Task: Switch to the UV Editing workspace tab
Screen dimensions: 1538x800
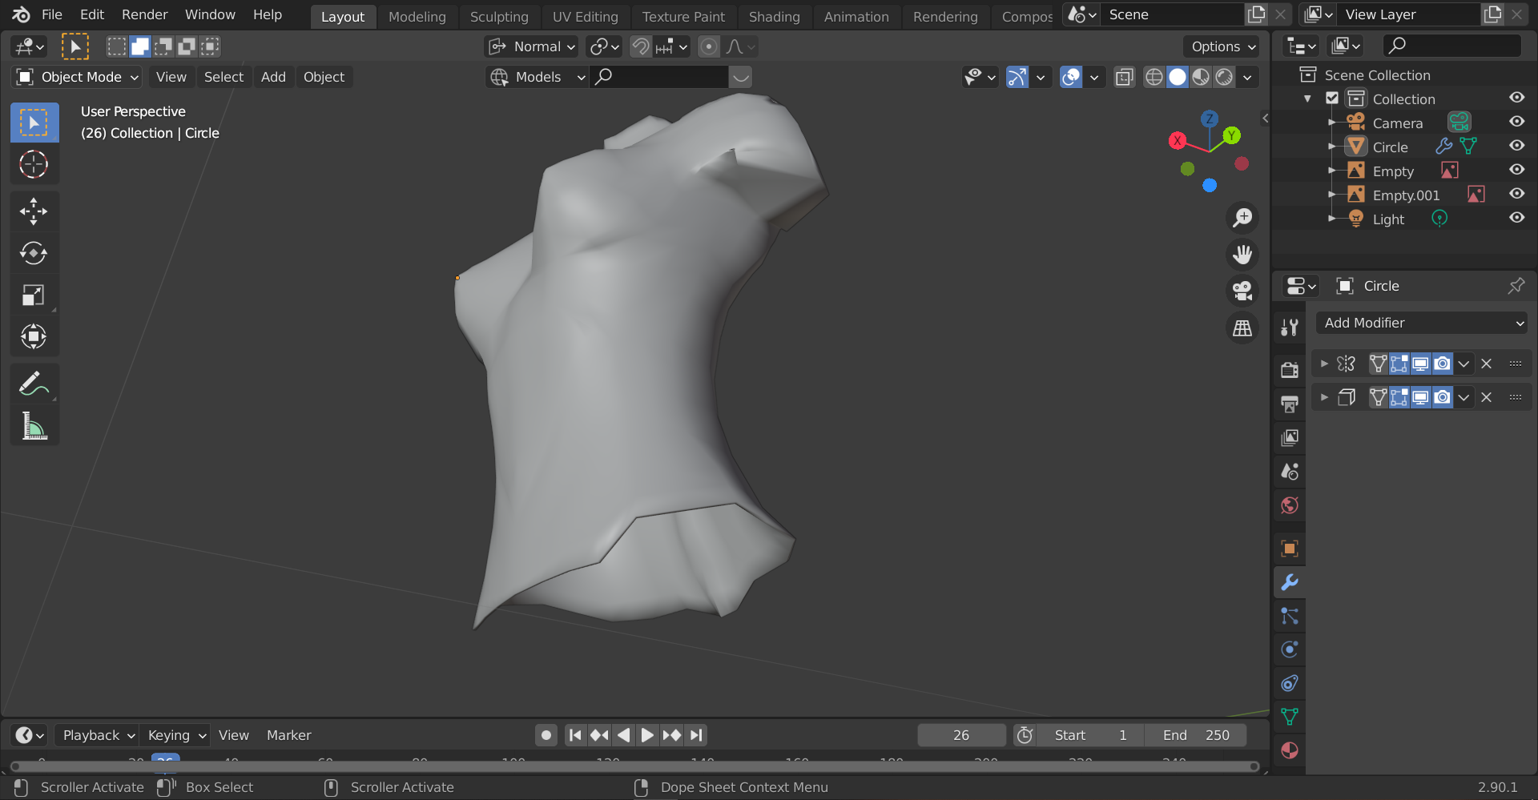Action: tap(585, 16)
